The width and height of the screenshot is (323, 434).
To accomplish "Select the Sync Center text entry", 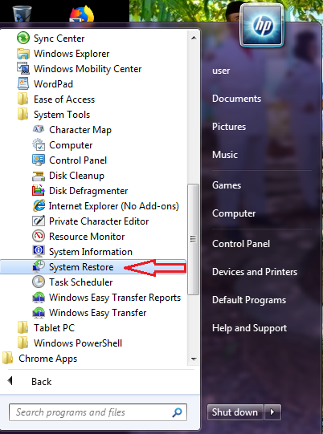I will [x=59, y=39].
